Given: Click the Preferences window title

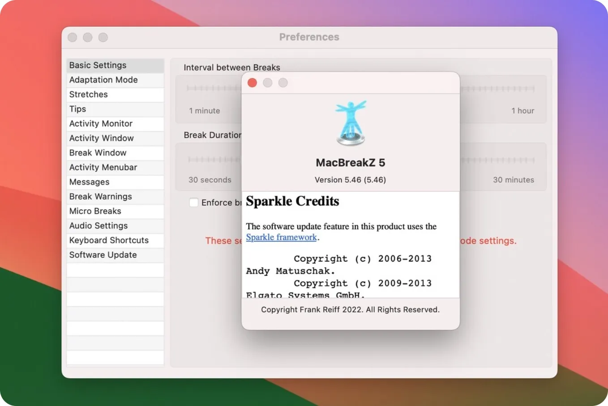Looking at the screenshot, I should click(309, 37).
